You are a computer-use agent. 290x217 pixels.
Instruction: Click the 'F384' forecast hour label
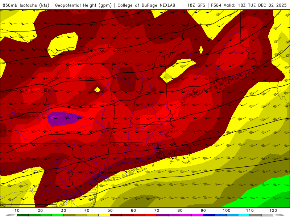[216, 5]
